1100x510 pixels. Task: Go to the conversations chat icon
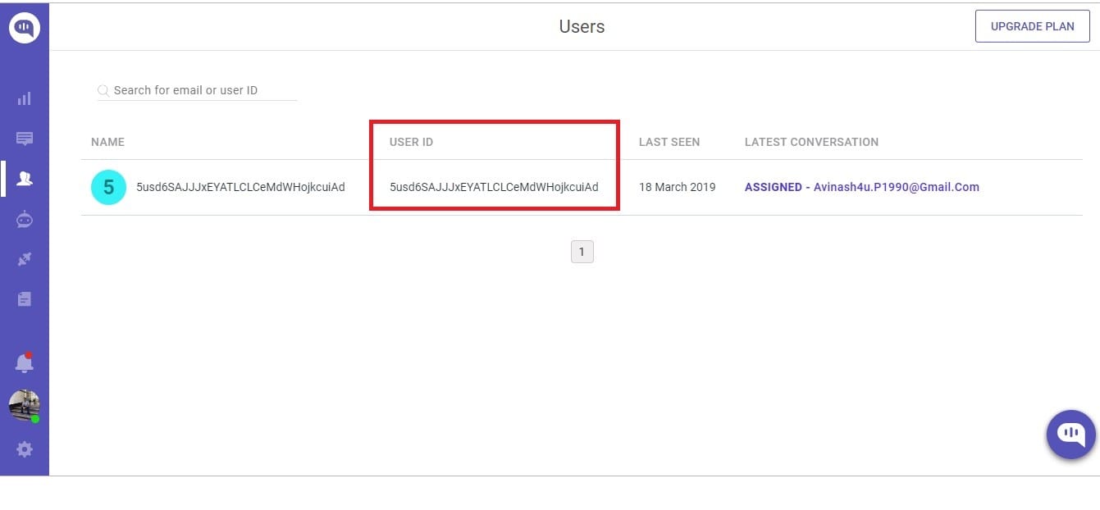[25, 139]
